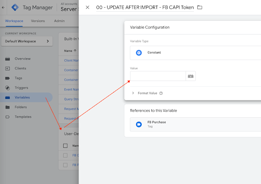Click the back arrow beside Tag Manager
Screen dimensions: 261x184
pyautogui.click(x=3, y=8)
